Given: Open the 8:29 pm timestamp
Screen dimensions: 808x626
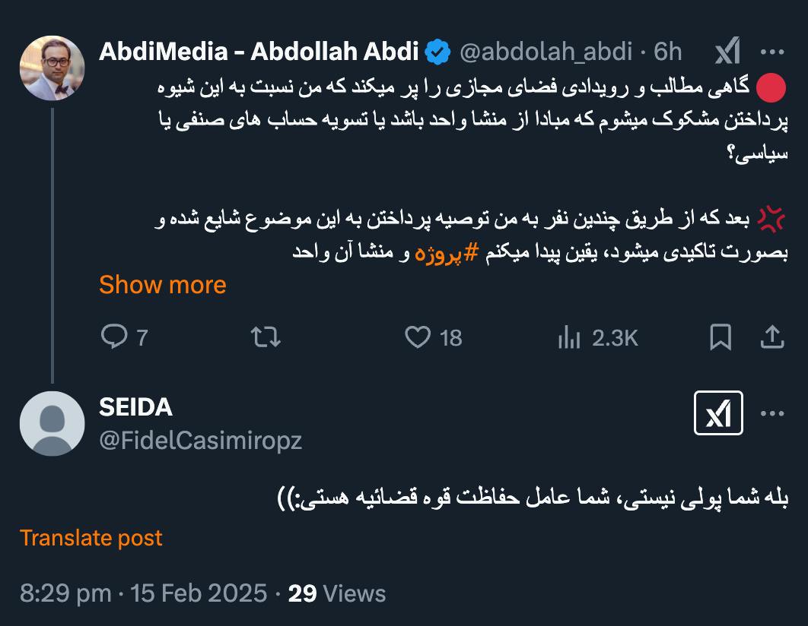Looking at the screenshot, I should pos(65,593).
